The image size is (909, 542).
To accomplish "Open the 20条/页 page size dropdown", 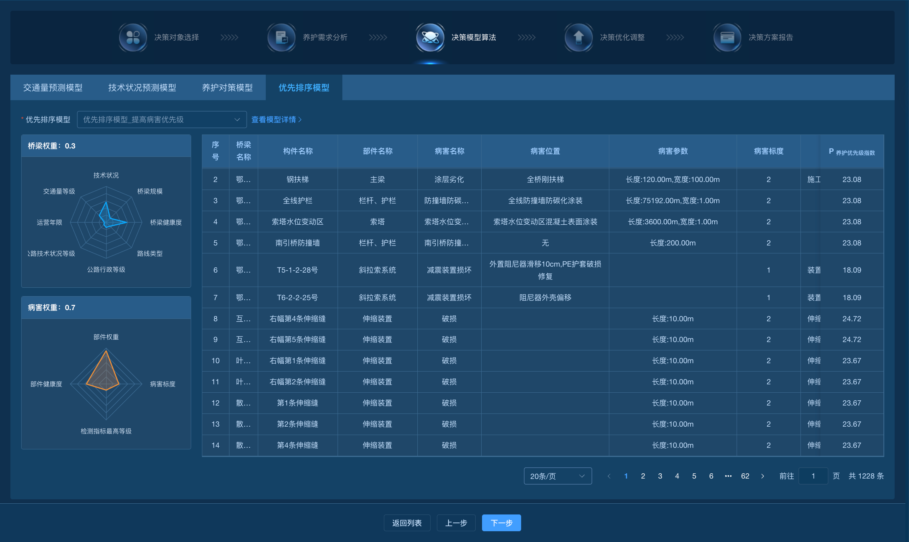I will [557, 476].
